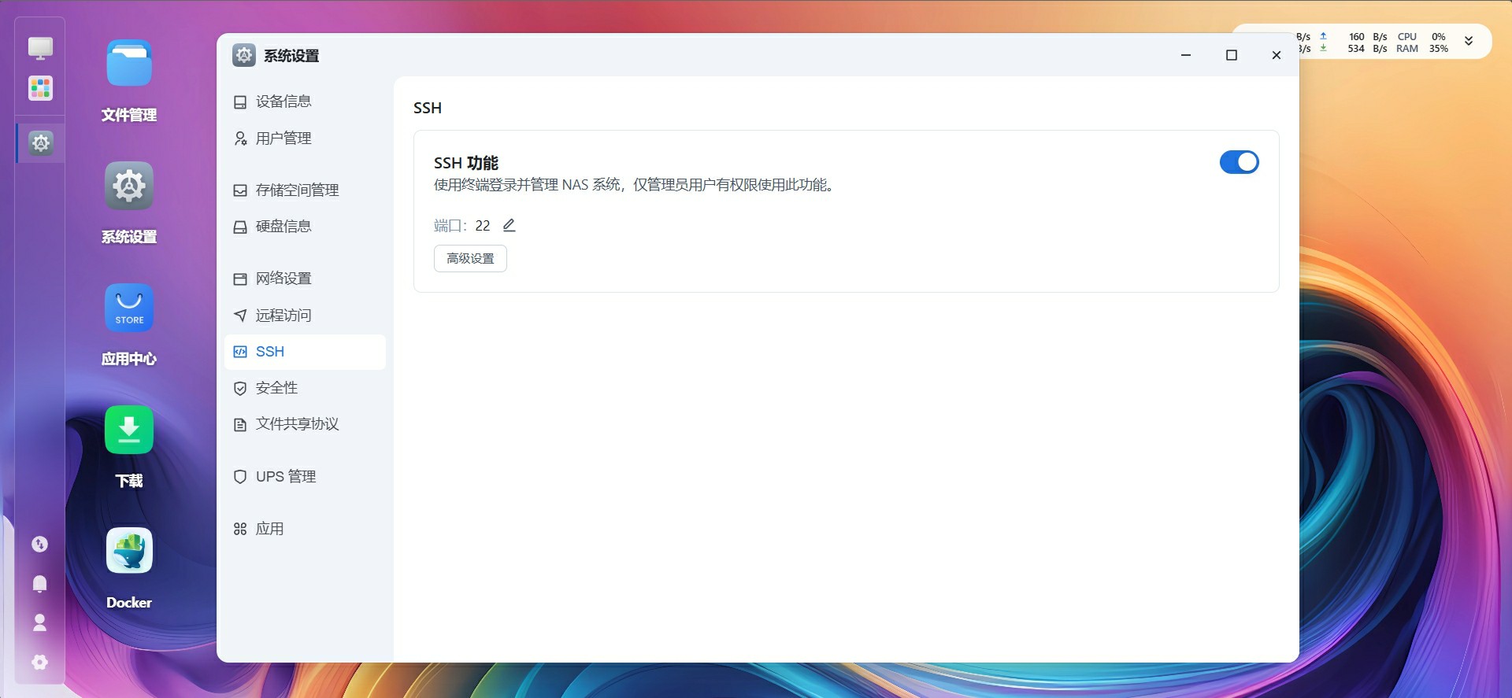Open 用户管理 settings section
1512x698 pixels.
click(x=283, y=138)
